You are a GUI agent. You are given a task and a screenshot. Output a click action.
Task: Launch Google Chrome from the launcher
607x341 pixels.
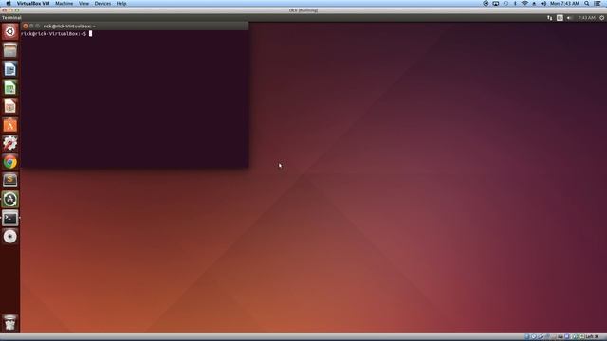tap(10, 162)
